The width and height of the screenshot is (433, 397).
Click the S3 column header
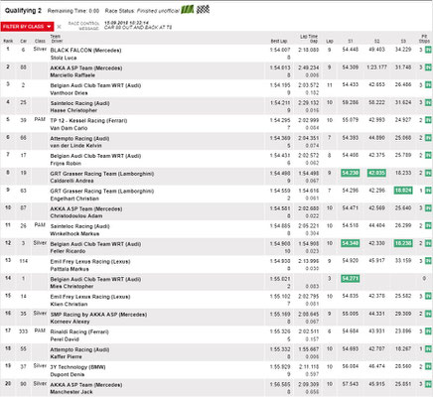[403, 41]
